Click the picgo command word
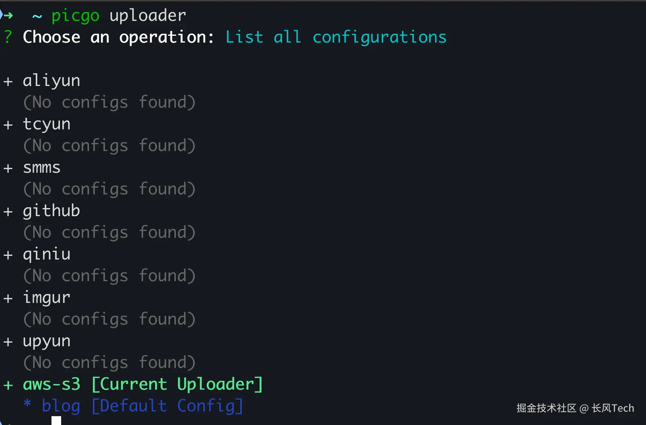646x425 pixels. [x=75, y=16]
